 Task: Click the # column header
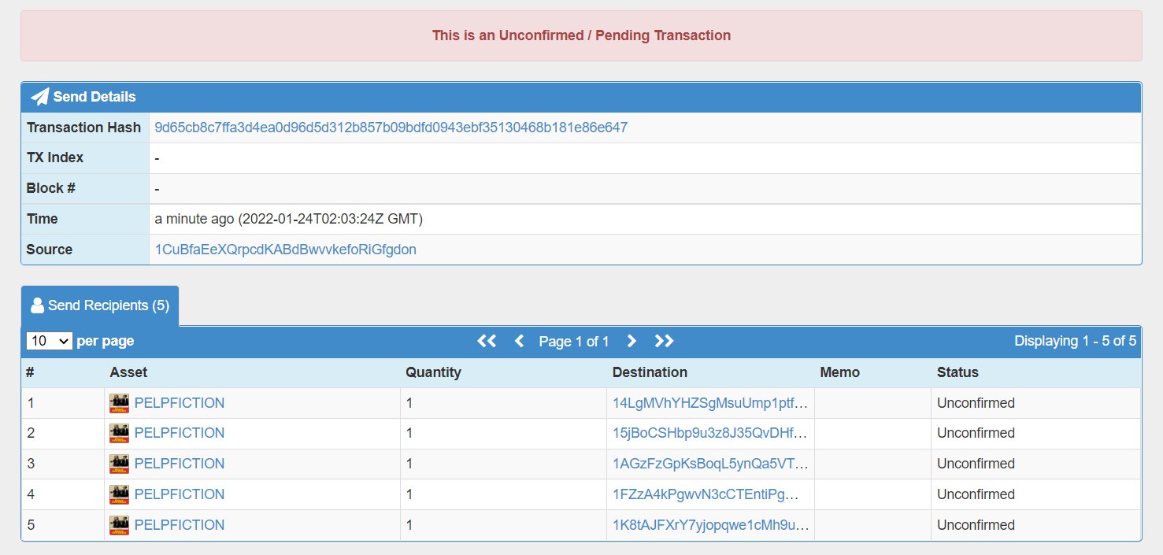click(30, 372)
